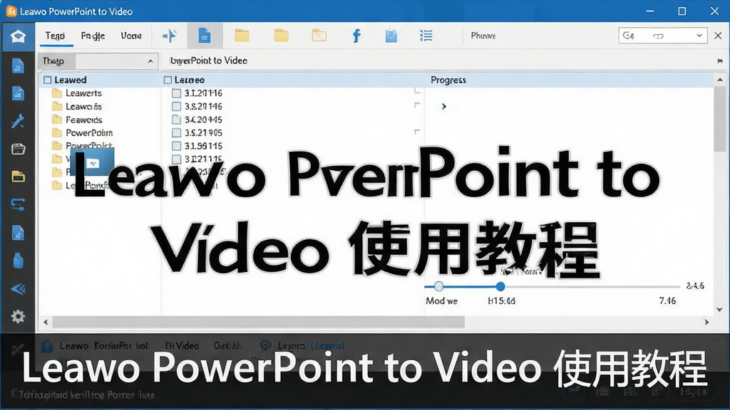Open the folder icon right of the document icon
This screenshot has width=730, height=410.
click(x=242, y=36)
